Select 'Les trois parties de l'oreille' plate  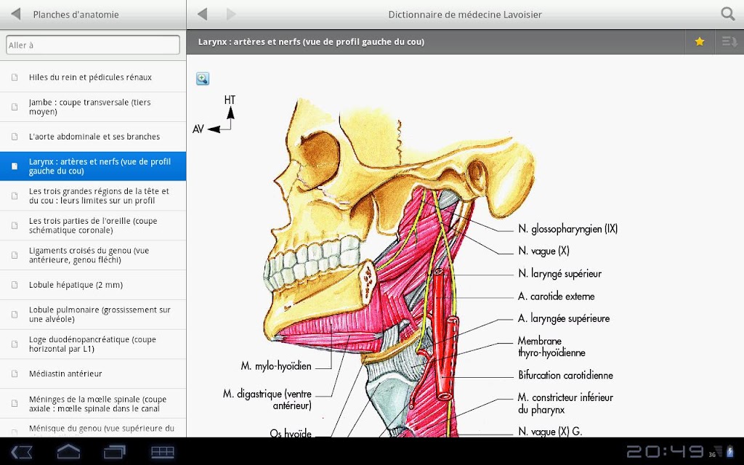(x=93, y=225)
